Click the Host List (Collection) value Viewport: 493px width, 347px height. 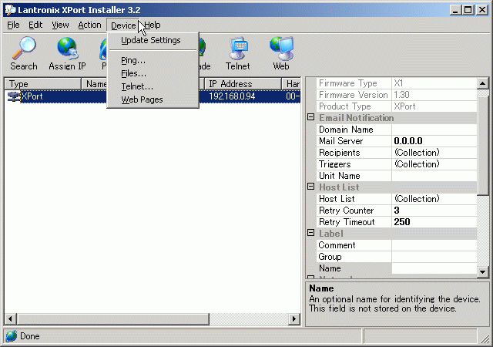(434, 199)
